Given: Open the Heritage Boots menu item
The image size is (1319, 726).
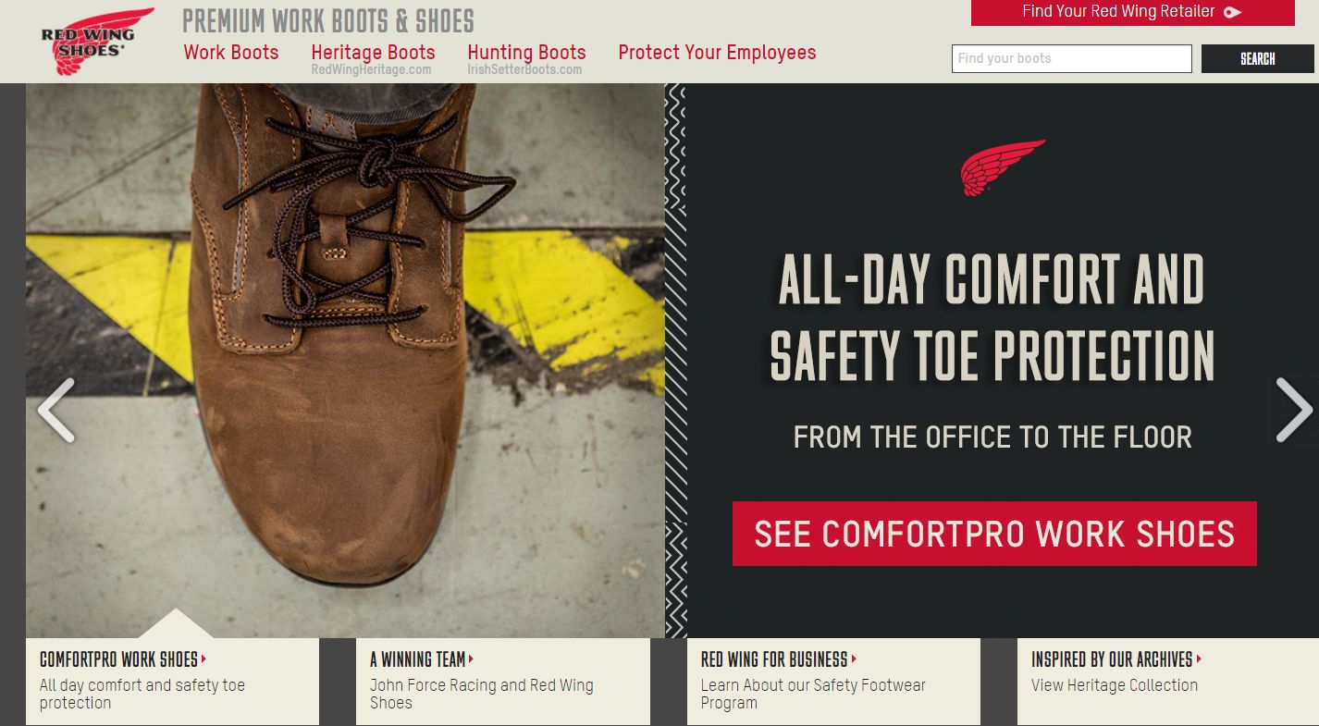Looking at the screenshot, I should [373, 53].
